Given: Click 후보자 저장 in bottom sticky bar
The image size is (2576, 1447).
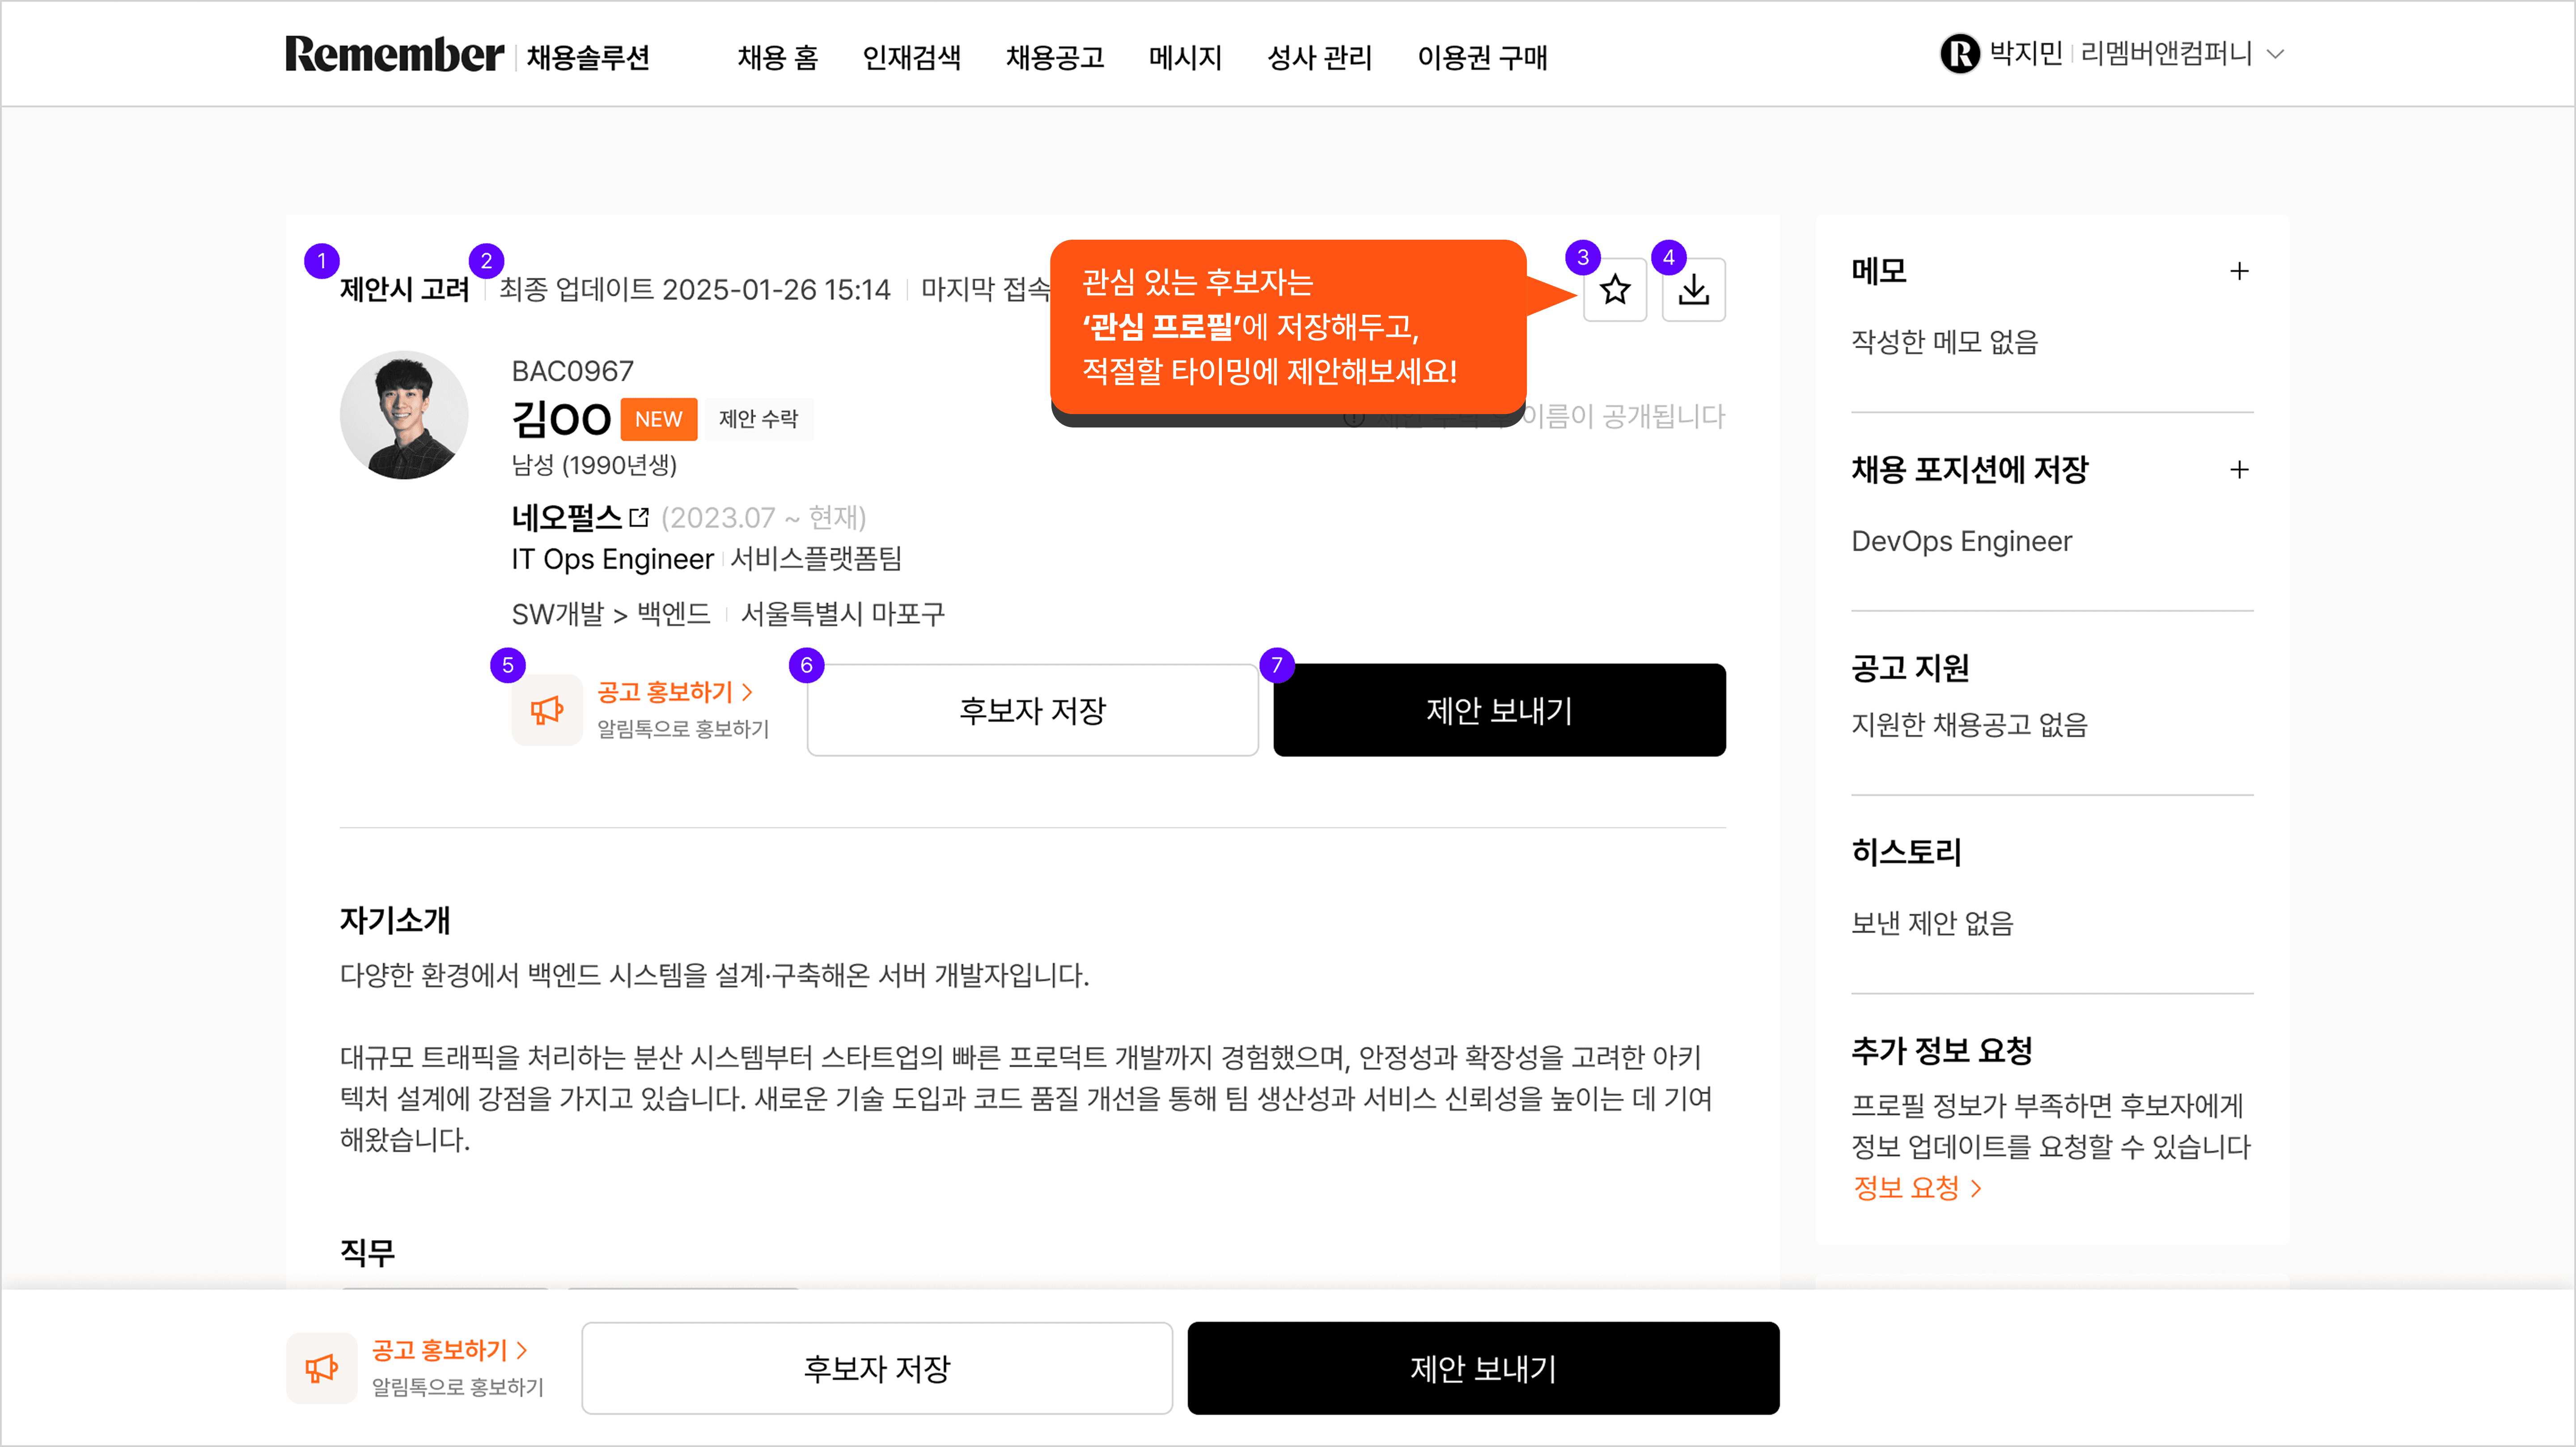Looking at the screenshot, I should (x=876, y=1368).
